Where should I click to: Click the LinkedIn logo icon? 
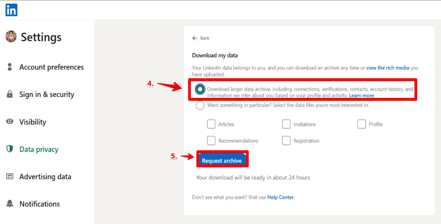(x=11, y=10)
